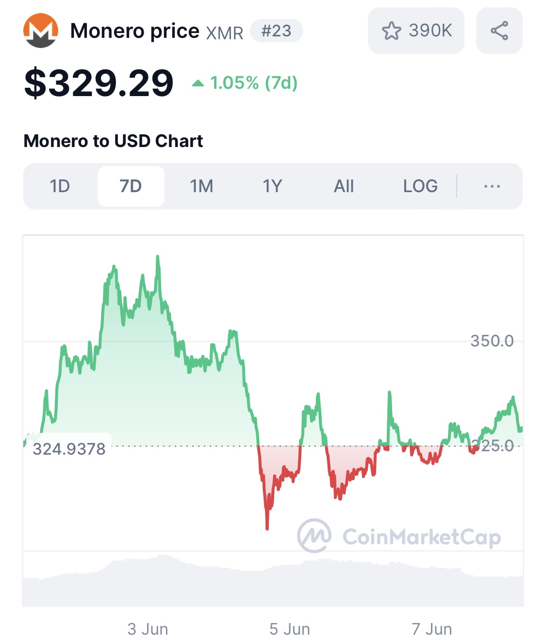Click the 350.0 price axis label
Viewport: 546px width, 641px height.
[492, 341]
